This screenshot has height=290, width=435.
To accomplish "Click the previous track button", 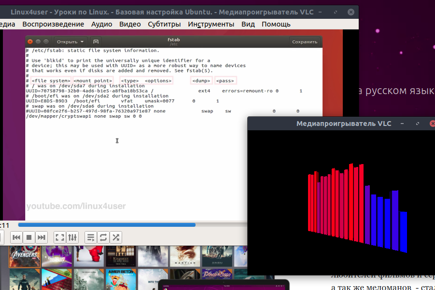I will [x=16, y=237].
